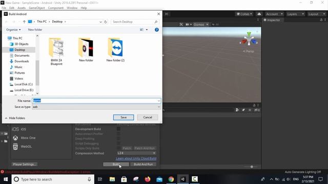The width and height of the screenshot is (328, 184).
Task: Lock the Project panel
Action: (x=254, y=105)
